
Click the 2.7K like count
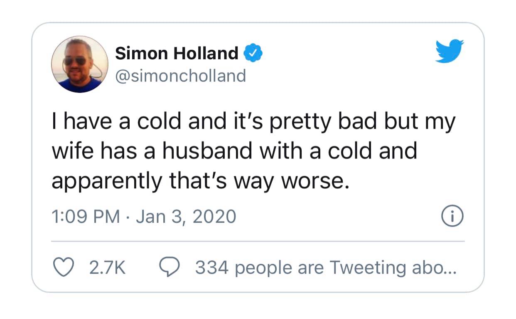click(107, 268)
